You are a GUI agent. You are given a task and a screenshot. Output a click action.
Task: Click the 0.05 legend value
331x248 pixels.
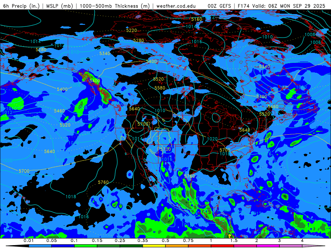pos(51,241)
